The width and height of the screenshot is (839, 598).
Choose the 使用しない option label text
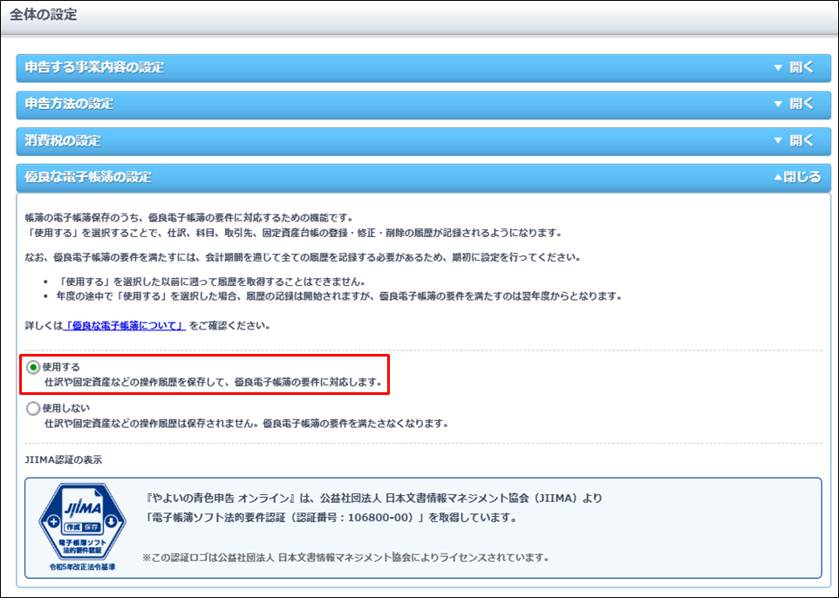tap(65, 408)
